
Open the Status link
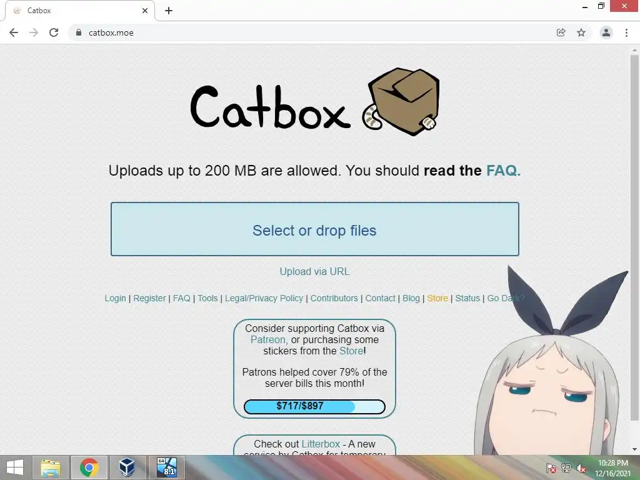click(x=467, y=298)
